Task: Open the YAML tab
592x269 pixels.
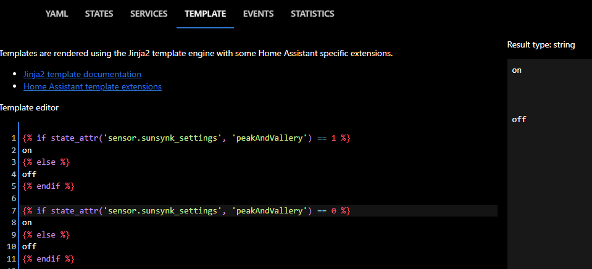Action: point(57,14)
